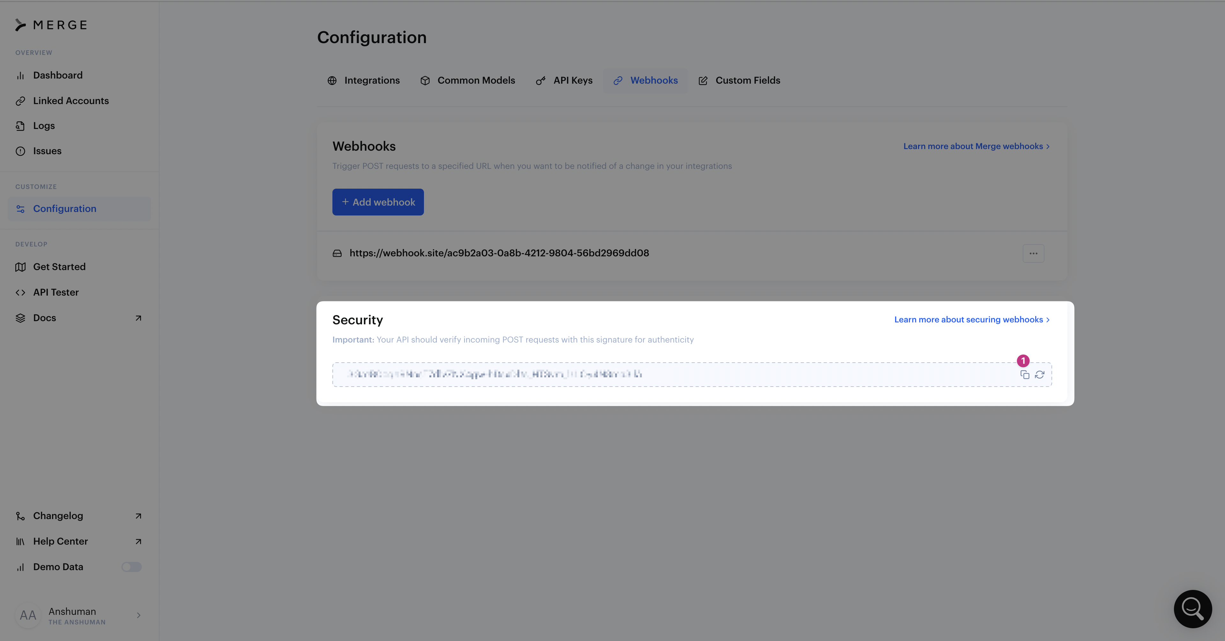
Task: Click the Get Started map icon
Action: (x=20, y=267)
